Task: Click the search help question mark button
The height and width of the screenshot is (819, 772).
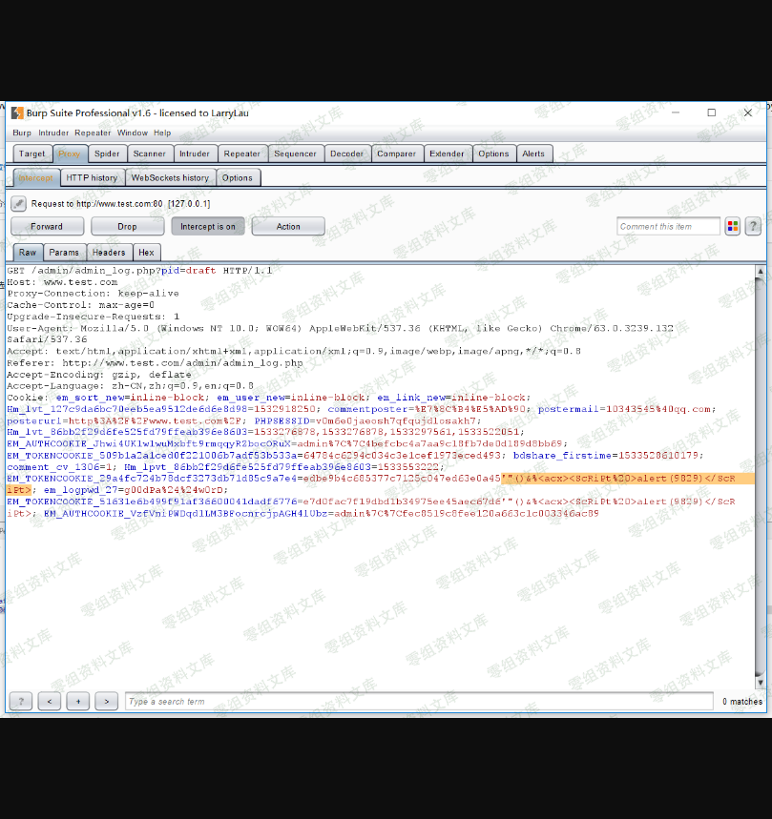Action: point(20,701)
